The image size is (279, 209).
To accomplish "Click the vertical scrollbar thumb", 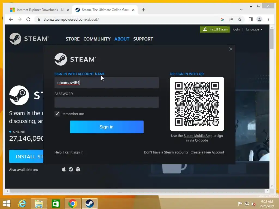I will (x=272, y=39).
